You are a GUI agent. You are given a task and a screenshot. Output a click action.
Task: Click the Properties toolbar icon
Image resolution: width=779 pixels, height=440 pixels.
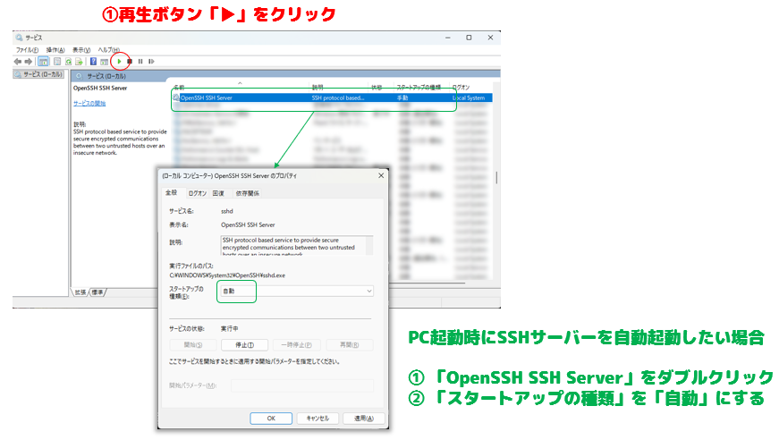[x=57, y=62]
